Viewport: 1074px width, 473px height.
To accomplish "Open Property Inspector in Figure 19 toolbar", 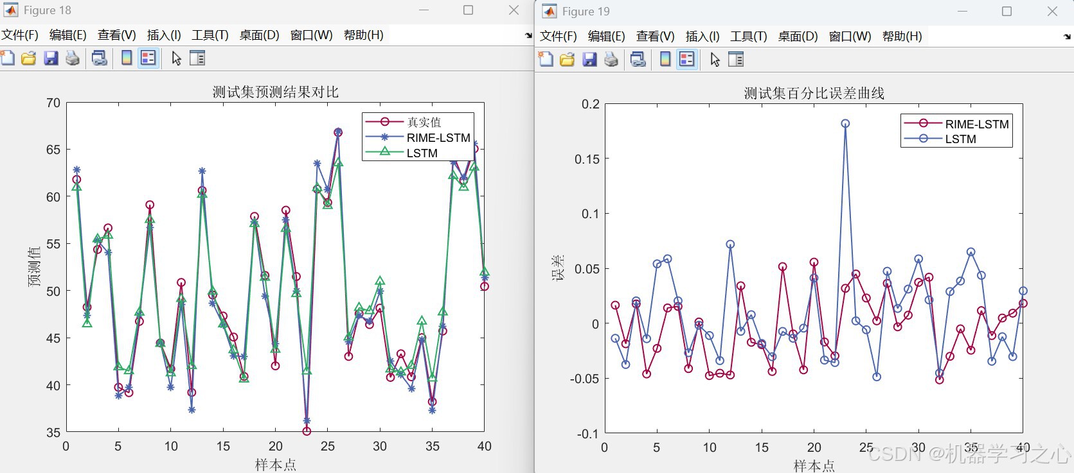I will [x=736, y=60].
